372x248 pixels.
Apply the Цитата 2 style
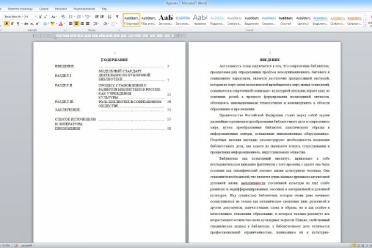[303, 20]
